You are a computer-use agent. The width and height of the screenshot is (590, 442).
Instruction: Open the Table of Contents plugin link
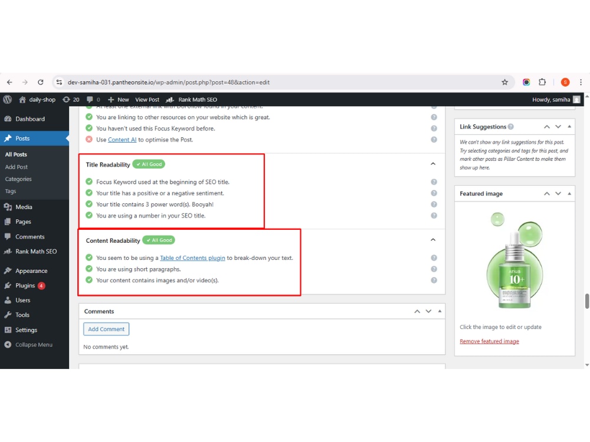click(x=192, y=258)
